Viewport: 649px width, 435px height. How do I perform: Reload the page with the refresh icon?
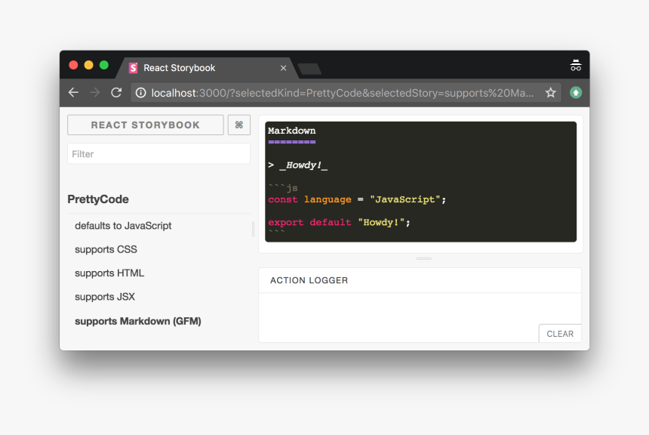(x=116, y=92)
